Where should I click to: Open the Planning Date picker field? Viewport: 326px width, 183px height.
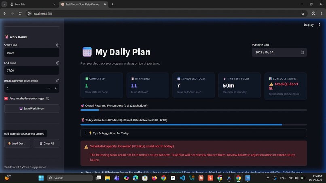pos(279,53)
